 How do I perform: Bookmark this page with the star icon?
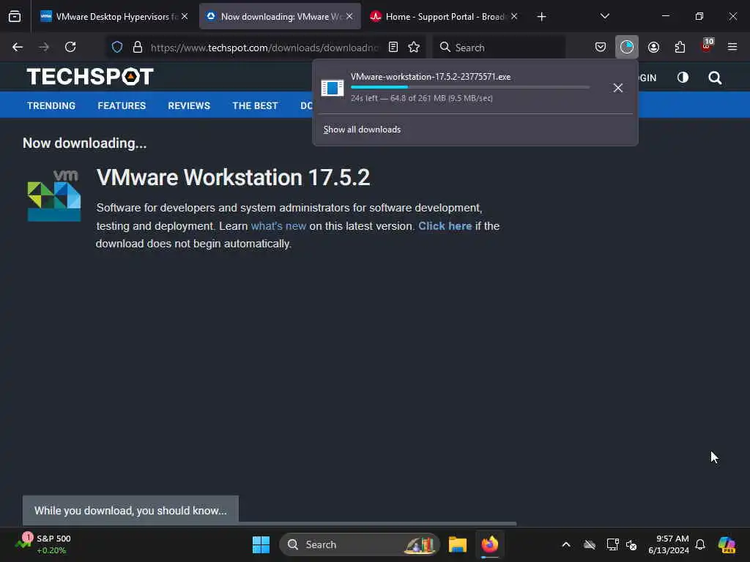pos(414,47)
